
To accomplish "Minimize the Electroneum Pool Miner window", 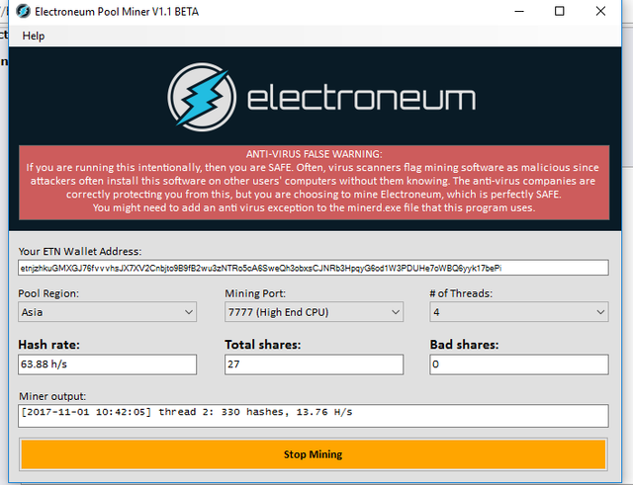I will pyautogui.click(x=519, y=11).
